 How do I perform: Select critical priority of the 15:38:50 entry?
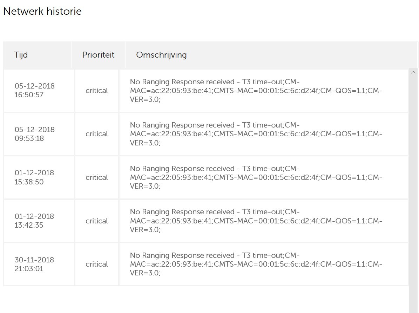(x=97, y=177)
